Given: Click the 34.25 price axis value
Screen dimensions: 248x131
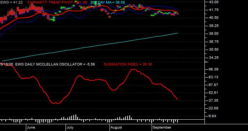Looking at the screenshot, I should [x=214, y=57].
